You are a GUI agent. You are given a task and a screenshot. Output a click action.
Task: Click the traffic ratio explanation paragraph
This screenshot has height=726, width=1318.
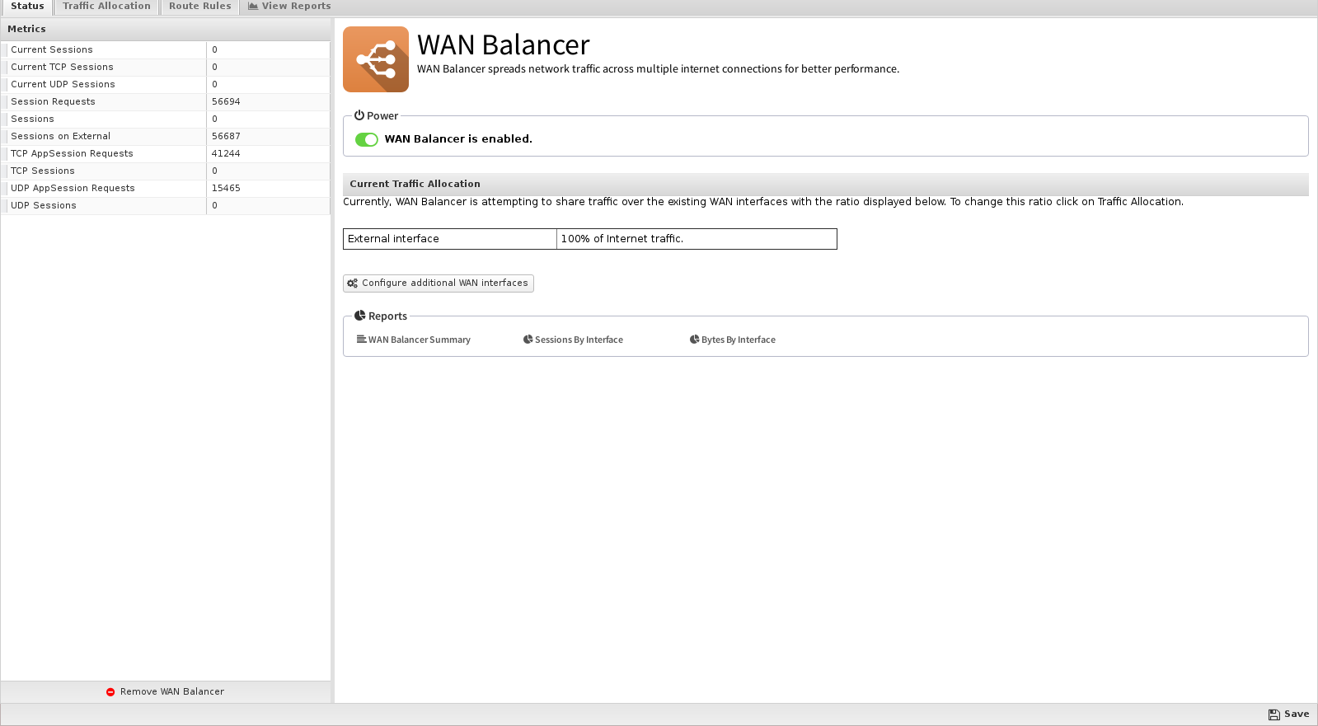point(763,202)
